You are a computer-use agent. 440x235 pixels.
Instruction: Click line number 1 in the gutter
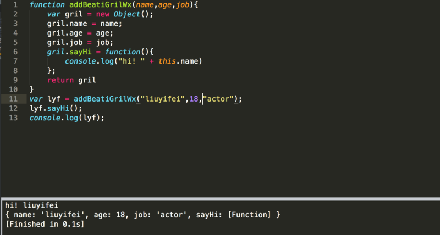(x=15, y=5)
